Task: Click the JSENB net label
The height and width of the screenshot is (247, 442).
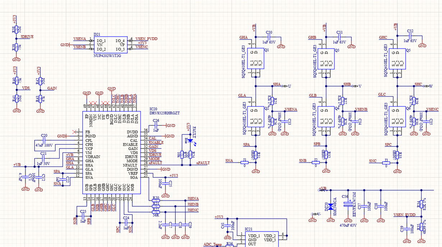Action: point(193,204)
